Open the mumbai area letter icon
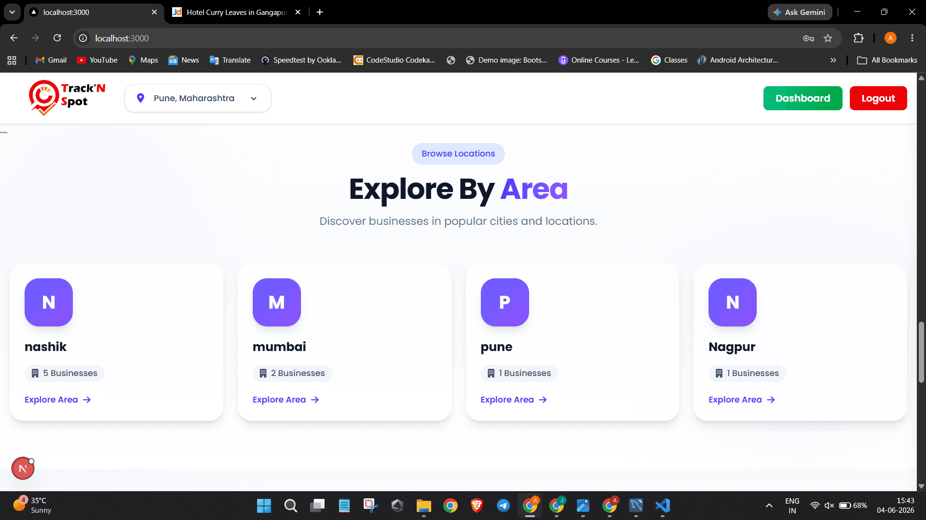The width and height of the screenshot is (926, 520). pyautogui.click(x=277, y=302)
